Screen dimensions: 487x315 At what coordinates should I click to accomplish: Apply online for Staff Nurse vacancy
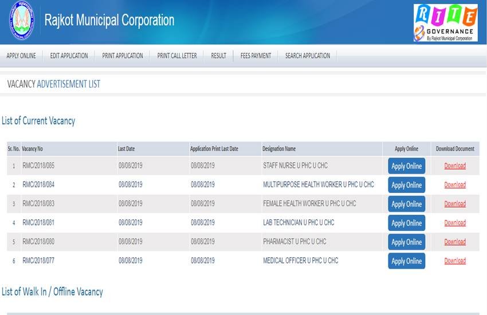406,166
